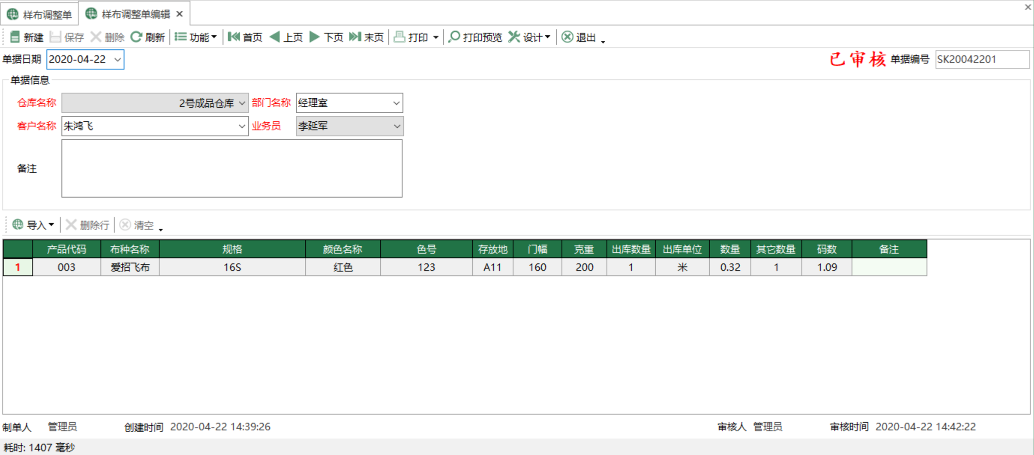This screenshot has height=455, width=1034.
Task: Click the 颜色名称 column header
Action: coord(343,249)
